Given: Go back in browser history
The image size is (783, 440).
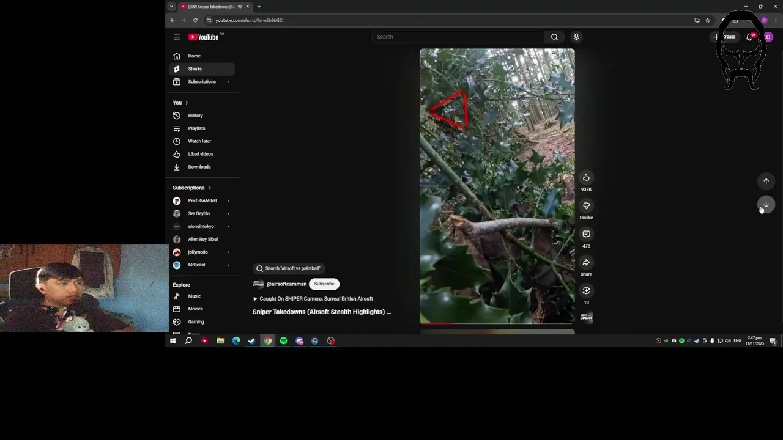Looking at the screenshot, I should click(x=172, y=20).
